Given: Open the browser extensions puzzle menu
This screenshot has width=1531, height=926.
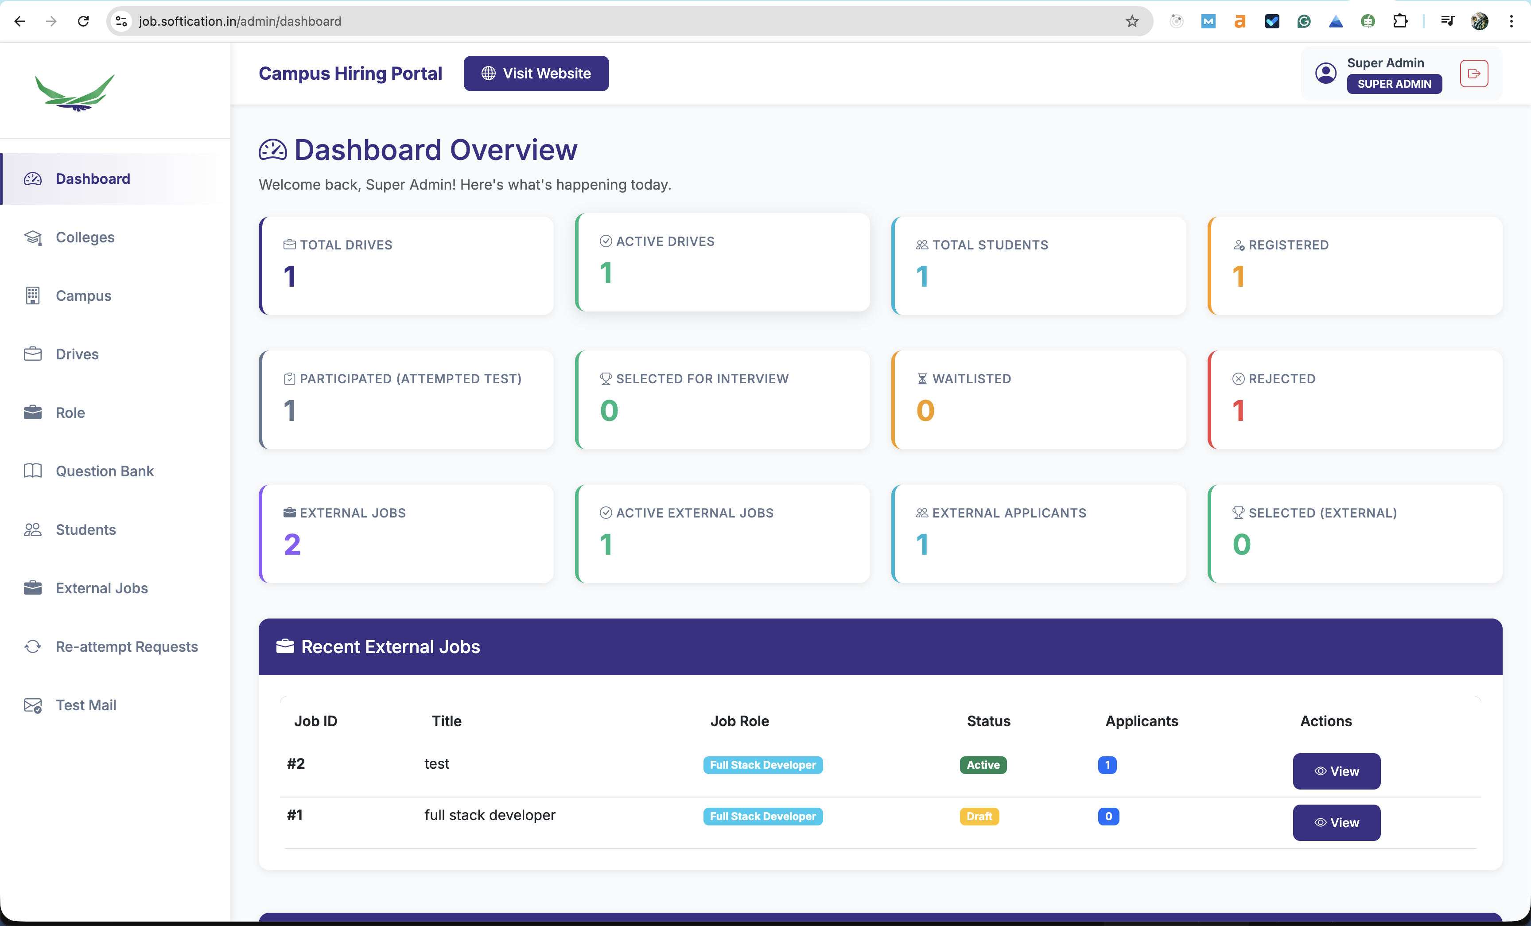Looking at the screenshot, I should tap(1400, 20).
